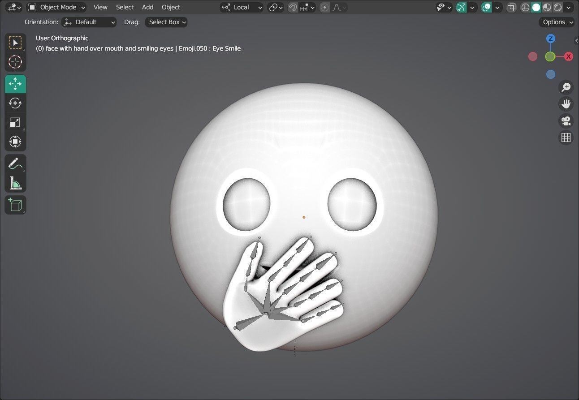
Task: Open the Orientation Default dropdown
Action: pyautogui.click(x=89, y=22)
